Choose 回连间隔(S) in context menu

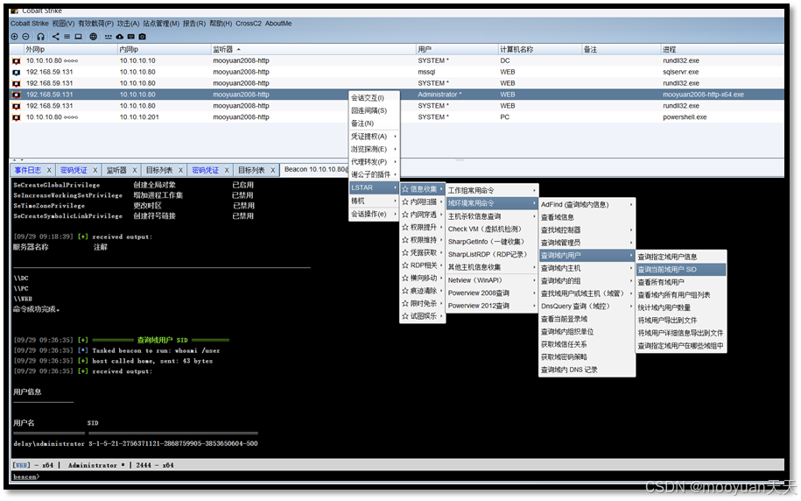374,110
